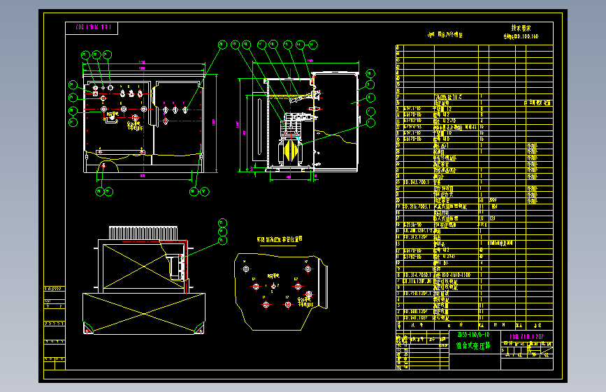Click the yellow transformer core in the side section view
The width and height of the screenshot is (606, 392).
tap(291, 151)
